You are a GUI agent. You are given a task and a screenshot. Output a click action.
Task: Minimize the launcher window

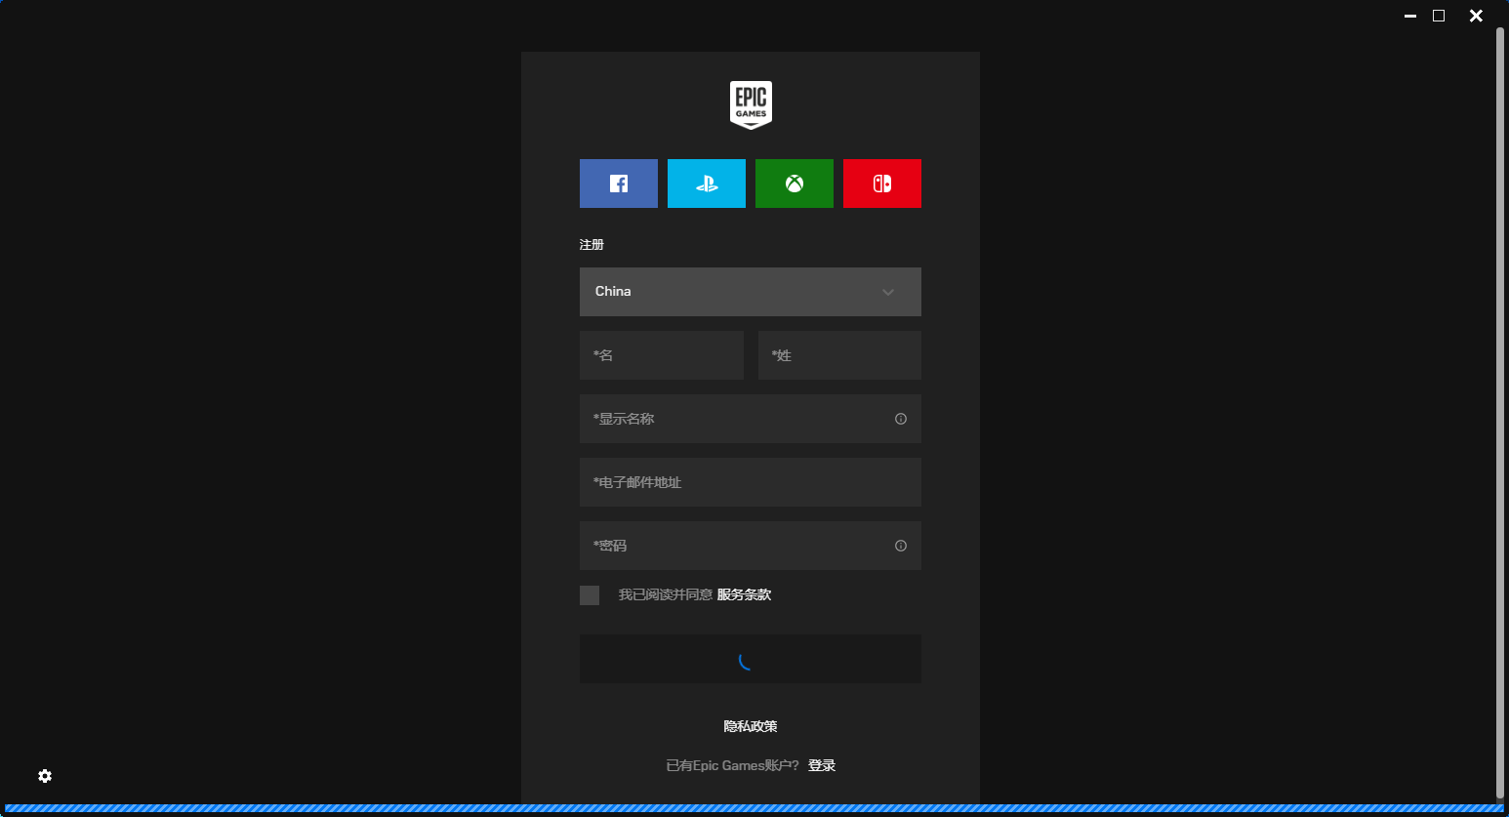coord(1410,16)
